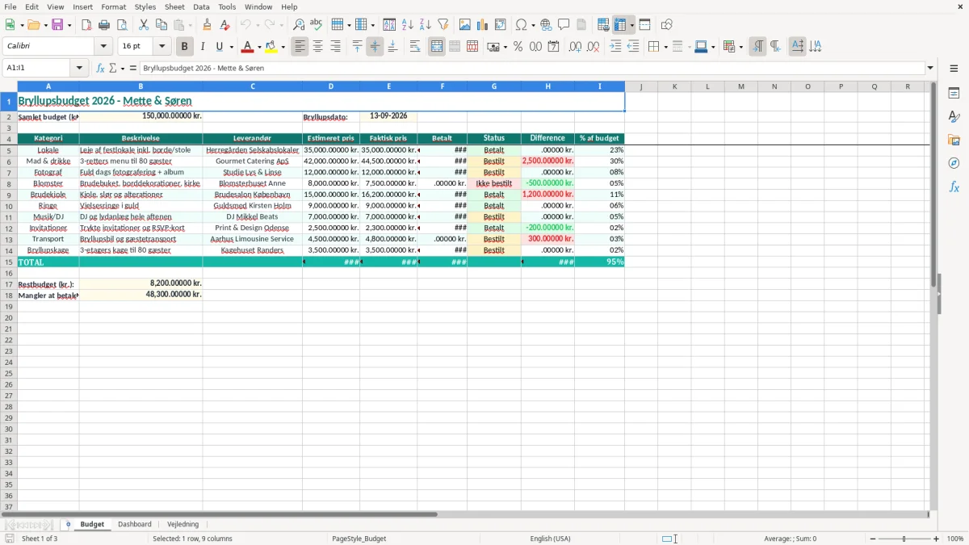Insert a chart
The image size is (969, 545).
click(483, 25)
